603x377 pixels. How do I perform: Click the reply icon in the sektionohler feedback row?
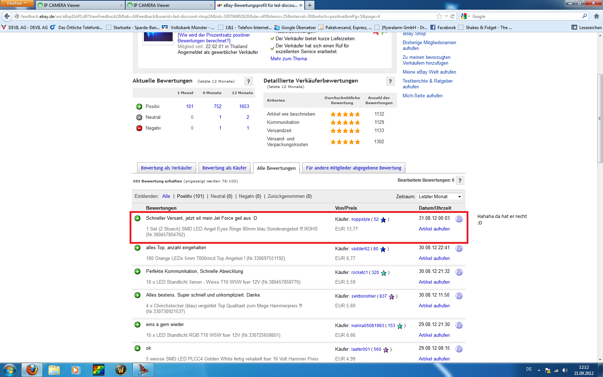pos(459,296)
